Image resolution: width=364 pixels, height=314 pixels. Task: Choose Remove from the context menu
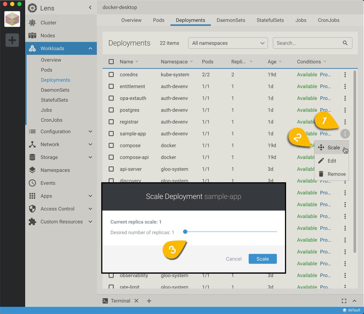point(331,174)
